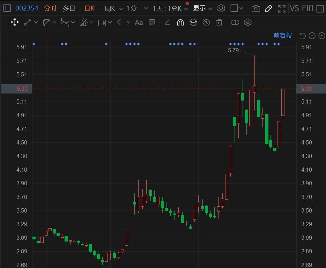
Task: Open F10 company information
Action: [308, 8]
